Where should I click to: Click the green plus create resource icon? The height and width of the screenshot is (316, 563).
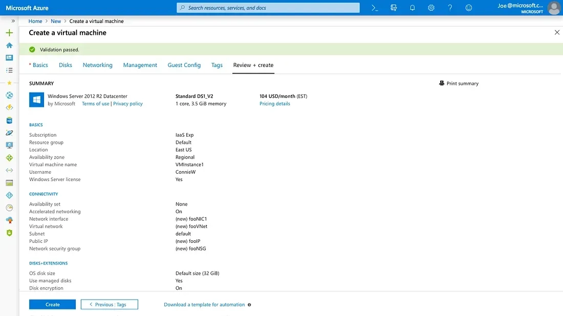click(x=9, y=33)
